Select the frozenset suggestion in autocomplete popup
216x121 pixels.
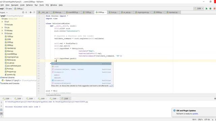point(81,80)
